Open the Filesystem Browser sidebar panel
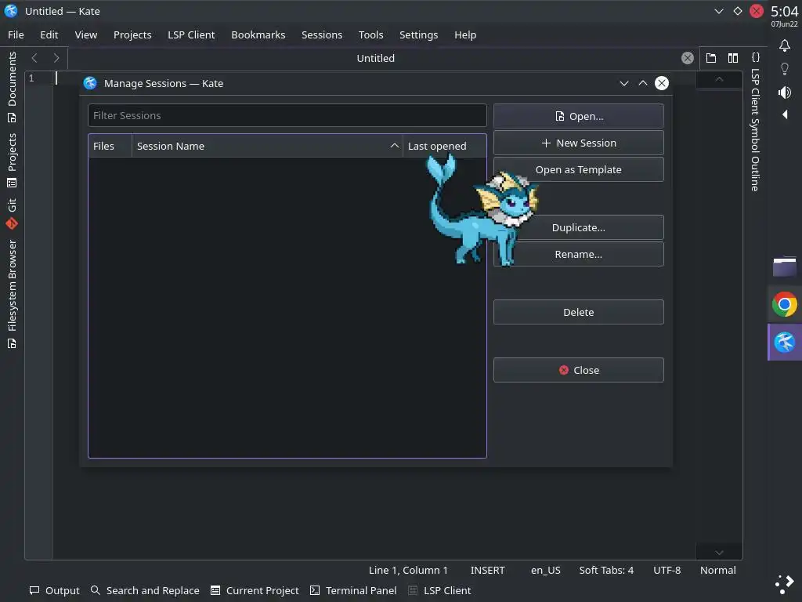 coord(12,295)
